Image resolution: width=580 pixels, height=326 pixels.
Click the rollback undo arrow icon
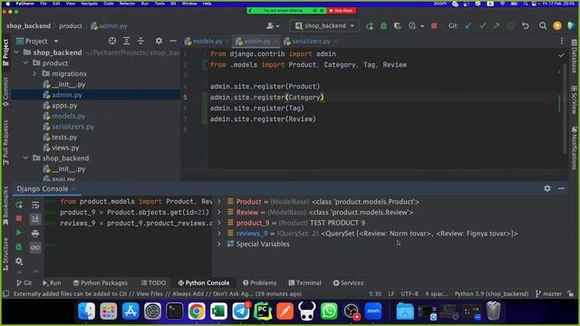coord(526,26)
